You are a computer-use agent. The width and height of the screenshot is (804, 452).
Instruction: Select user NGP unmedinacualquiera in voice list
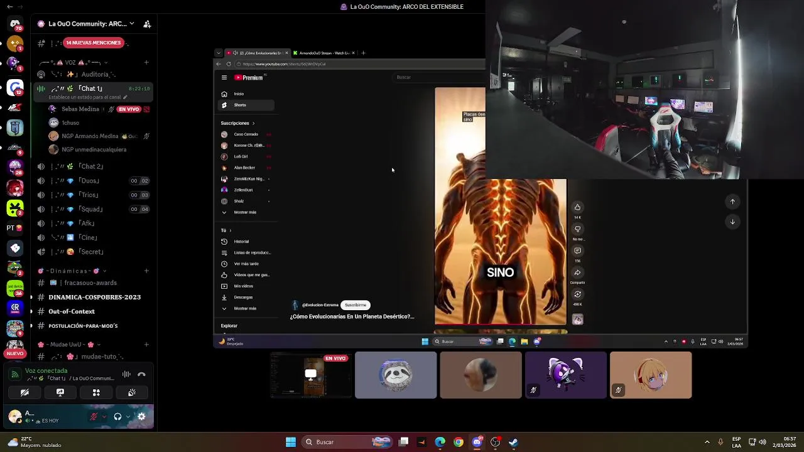tap(94, 149)
